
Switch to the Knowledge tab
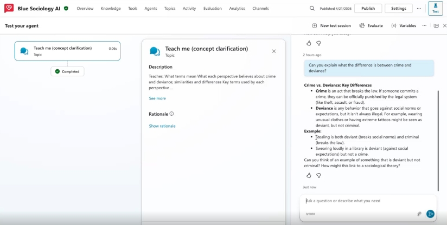[111, 9]
